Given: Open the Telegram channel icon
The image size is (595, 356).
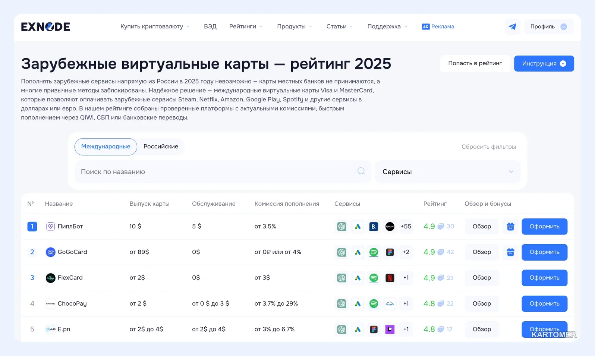Looking at the screenshot, I should pyautogui.click(x=513, y=26).
